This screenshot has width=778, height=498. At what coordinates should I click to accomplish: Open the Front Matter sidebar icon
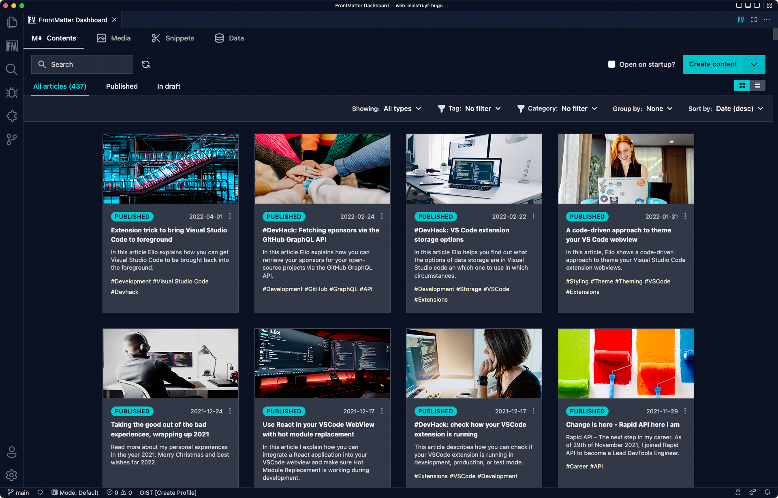12,46
